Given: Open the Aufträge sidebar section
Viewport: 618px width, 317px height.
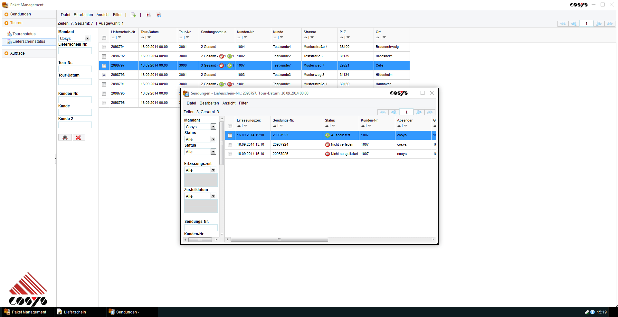Looking at the screenshot, I should (17, 53).
